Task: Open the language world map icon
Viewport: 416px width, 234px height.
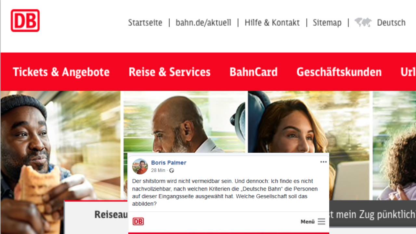Action: pos(363,22)
